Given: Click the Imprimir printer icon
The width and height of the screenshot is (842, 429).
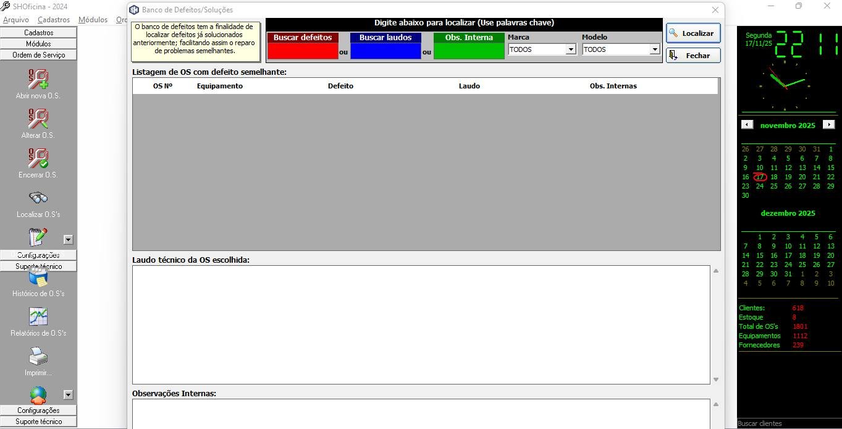Looking at the screenshot, I should point(38,356).
